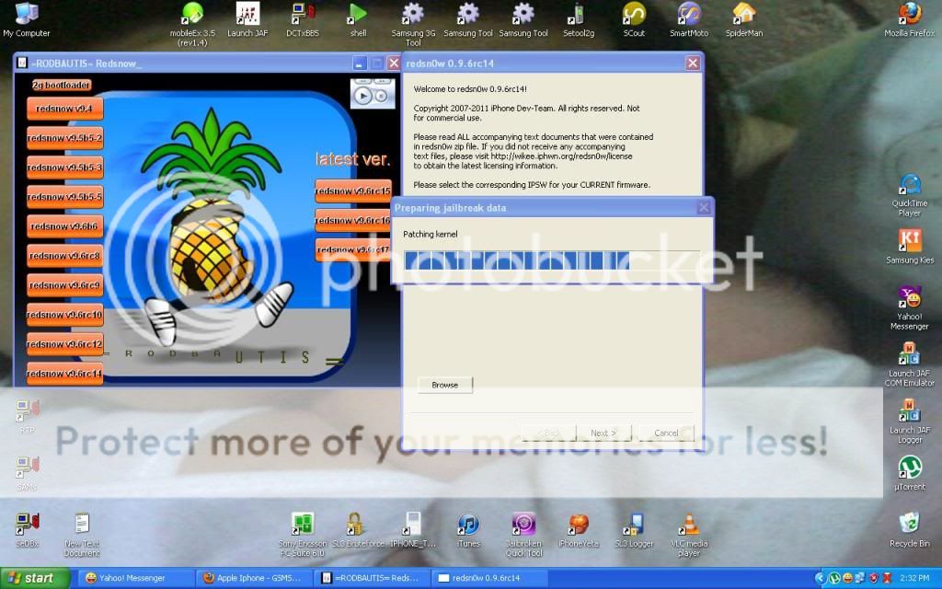Click the SpiderMan desktop shortcut
942x589 pixels.
(743, 20)
